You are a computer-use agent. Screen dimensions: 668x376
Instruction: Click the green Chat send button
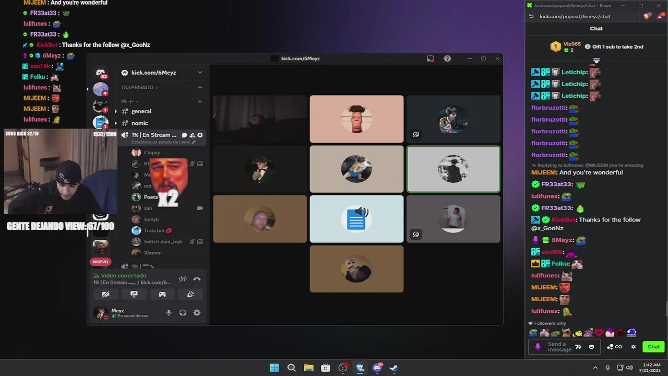[x=653, y=347]
